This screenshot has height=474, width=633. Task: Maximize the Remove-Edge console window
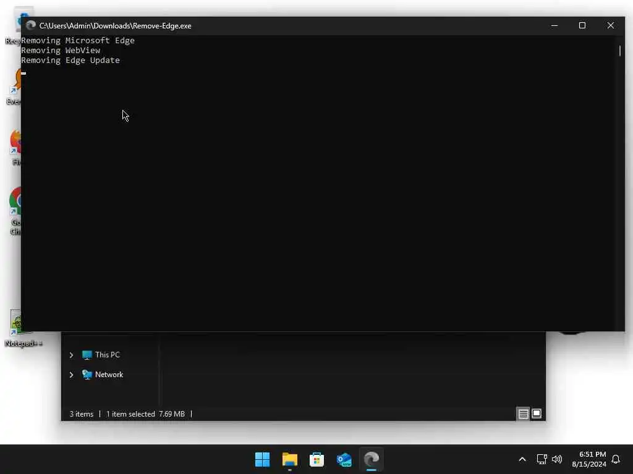point(582,25)
